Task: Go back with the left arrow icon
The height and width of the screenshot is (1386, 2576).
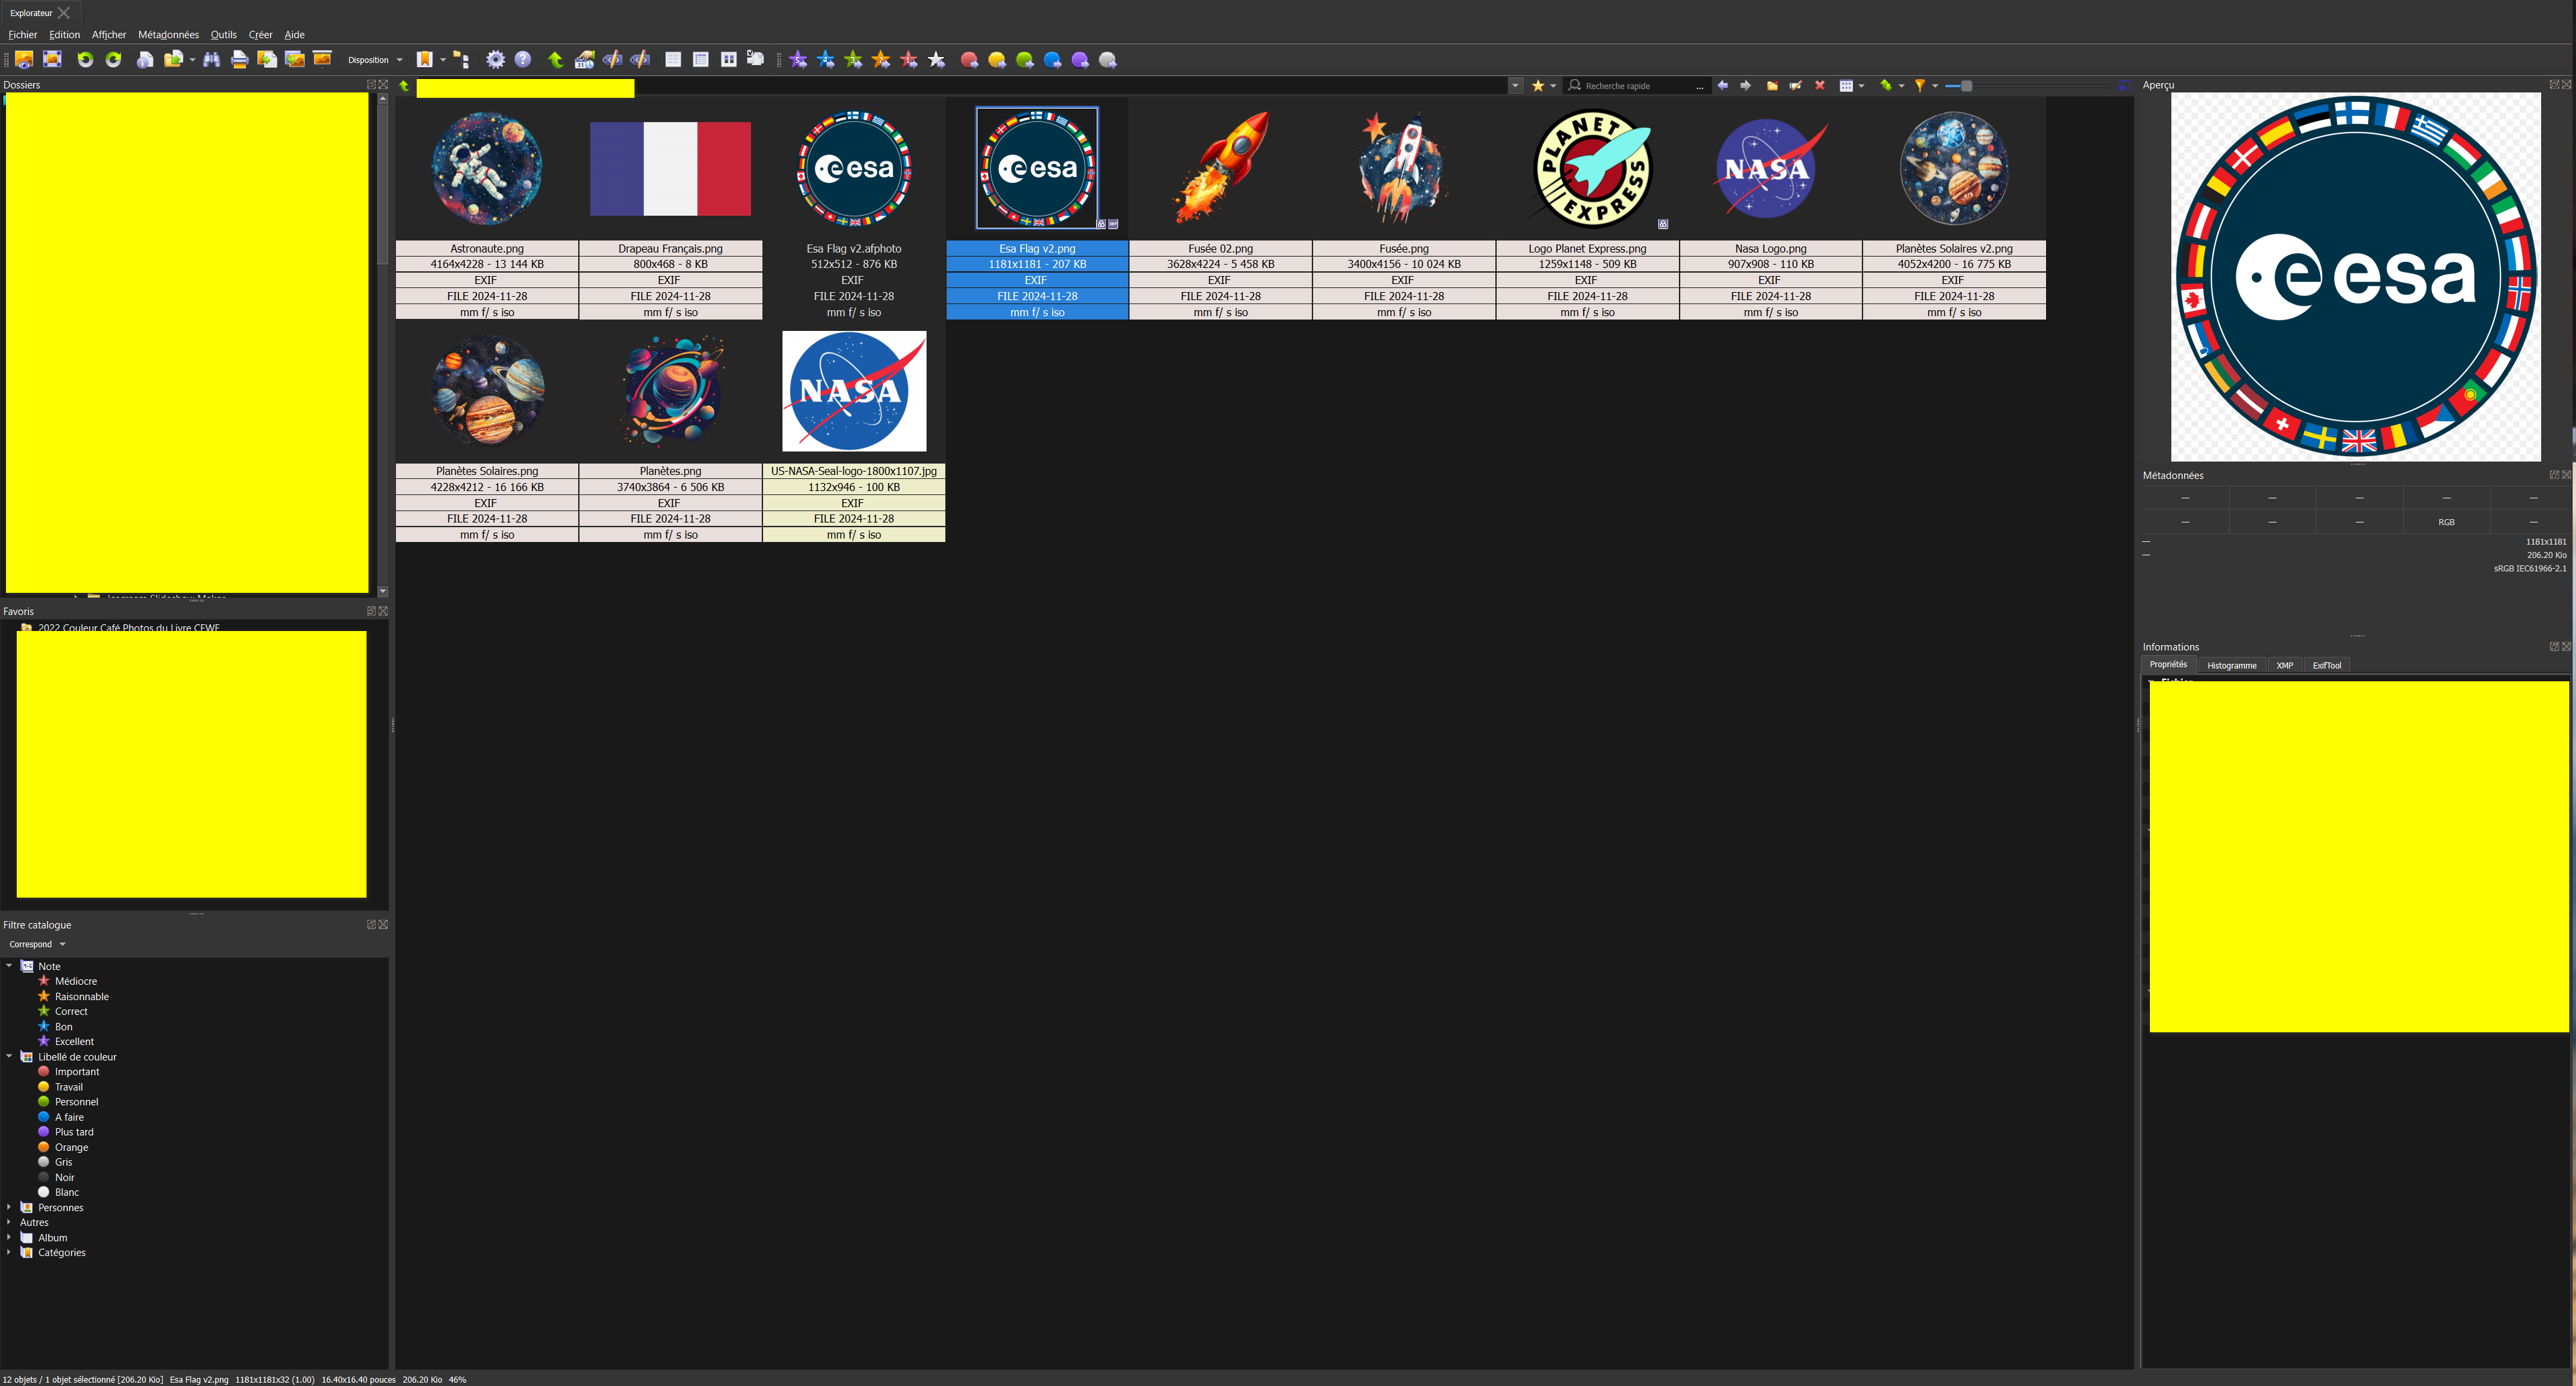Action: click(1722, 86)
